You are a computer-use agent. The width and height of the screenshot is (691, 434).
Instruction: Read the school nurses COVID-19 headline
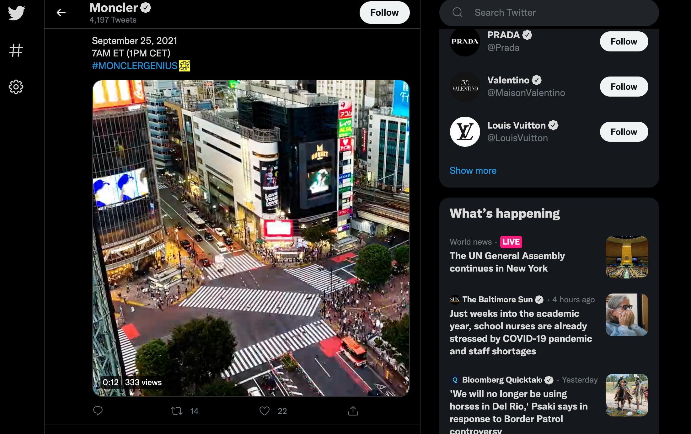tap(521, 332)
